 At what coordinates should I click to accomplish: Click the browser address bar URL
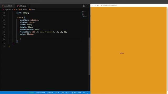click(x=110, y=5)
